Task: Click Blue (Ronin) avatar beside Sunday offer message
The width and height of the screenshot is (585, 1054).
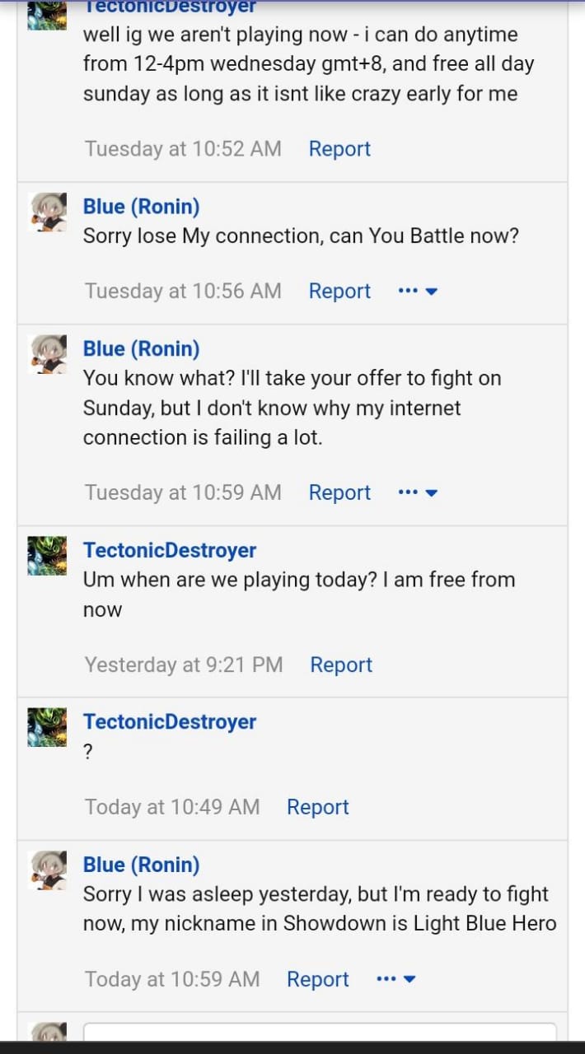Action: [48, 354]
